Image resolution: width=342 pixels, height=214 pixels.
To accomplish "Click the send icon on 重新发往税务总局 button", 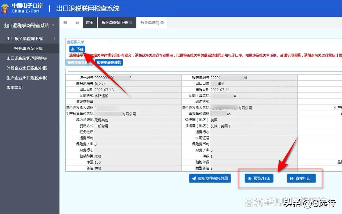I will click(194, 178).
